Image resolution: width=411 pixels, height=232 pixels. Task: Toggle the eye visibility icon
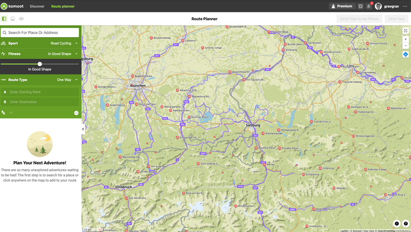click(x=21, y=19)
